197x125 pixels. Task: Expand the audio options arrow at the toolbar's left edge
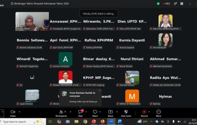tap(2, 112)
